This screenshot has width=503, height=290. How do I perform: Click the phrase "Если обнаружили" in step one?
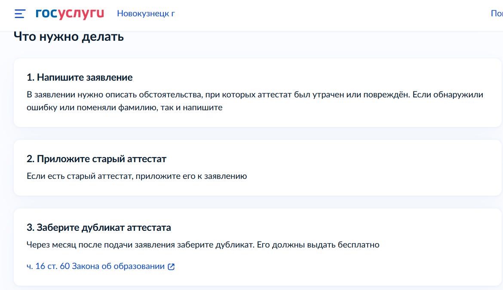click(x=448, y=95)
